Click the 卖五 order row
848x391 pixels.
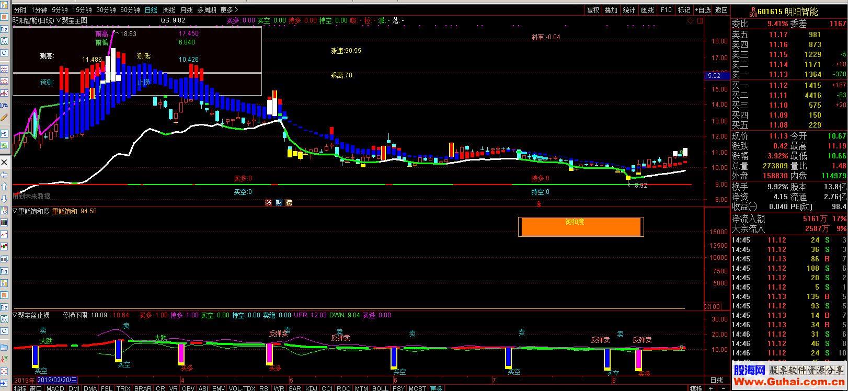pos(789,34)
